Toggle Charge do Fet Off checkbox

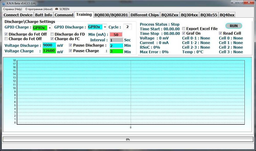point(6,39)
